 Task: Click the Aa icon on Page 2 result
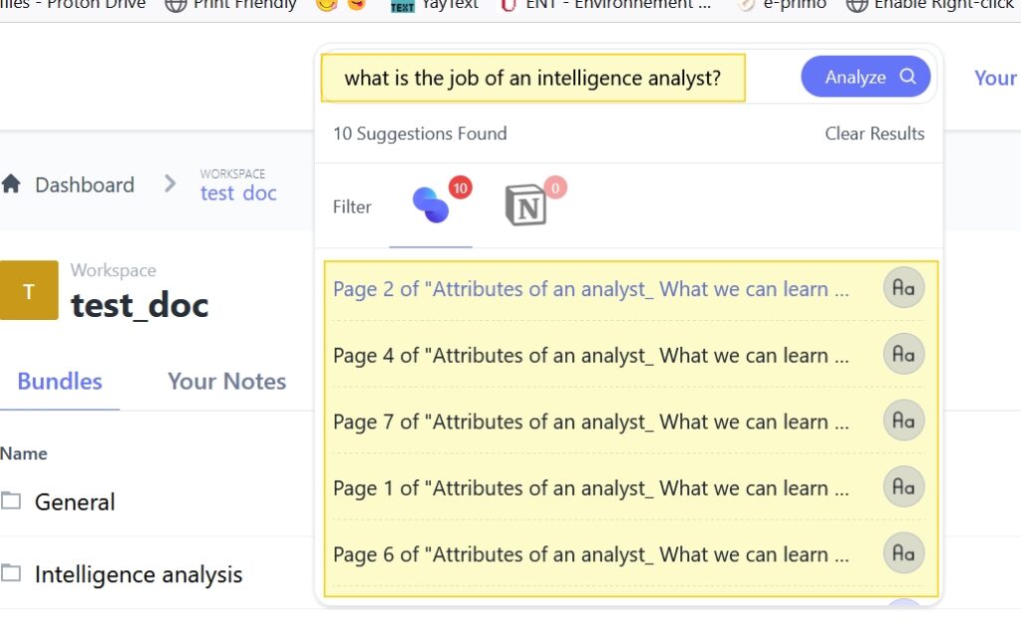click(x=903, y=288)
